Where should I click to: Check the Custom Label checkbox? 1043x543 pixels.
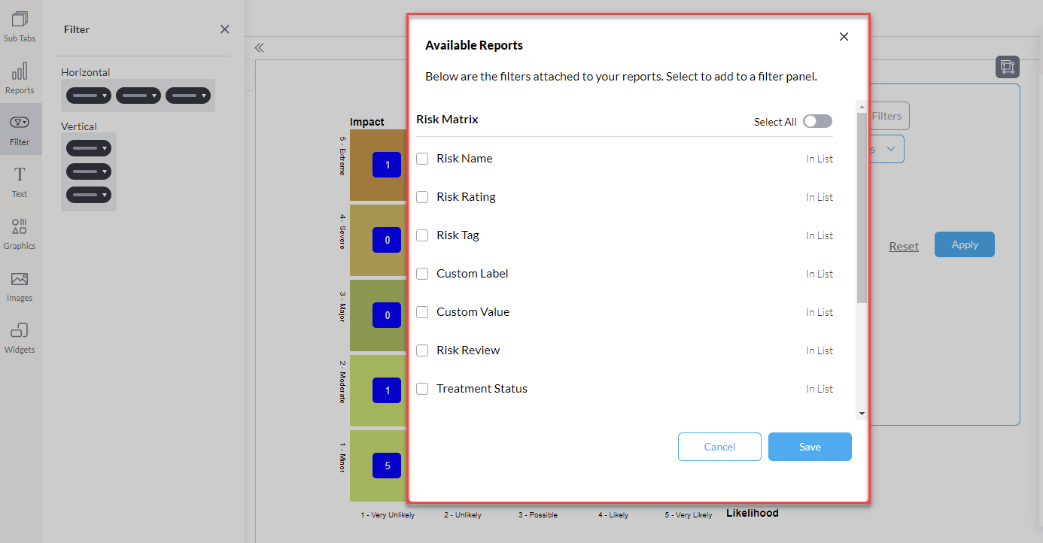pyautogui.click(x=422, y=274)
